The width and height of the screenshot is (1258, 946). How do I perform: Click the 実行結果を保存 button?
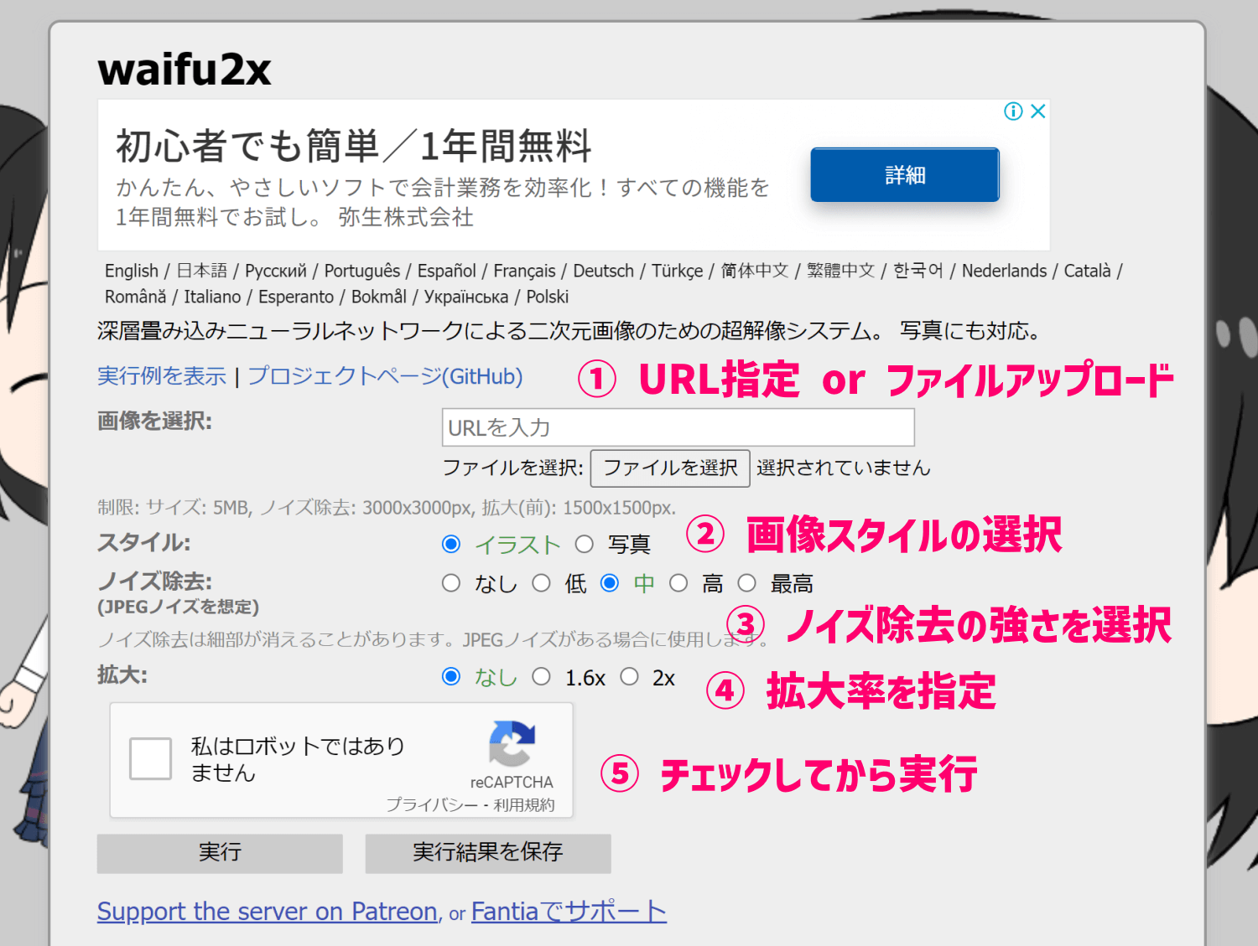point(488,853)
